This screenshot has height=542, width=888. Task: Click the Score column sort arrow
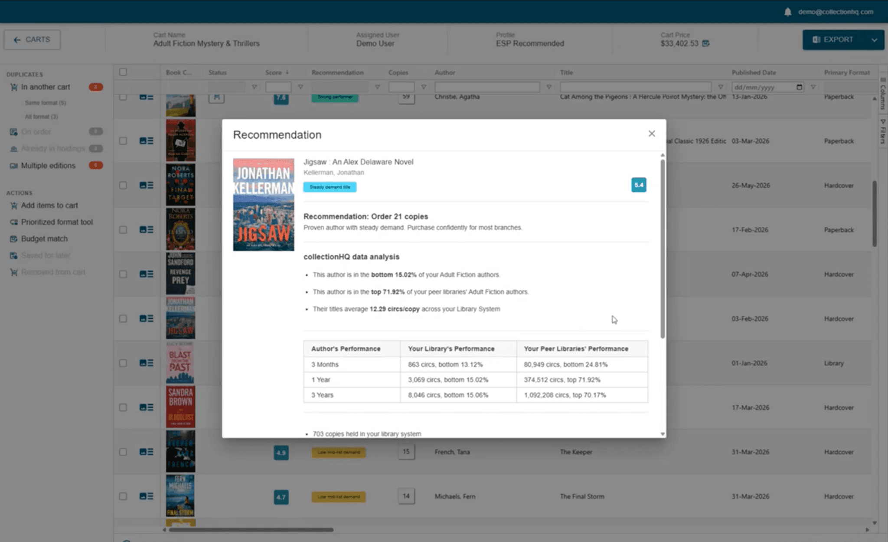click(x=287, y=72)
